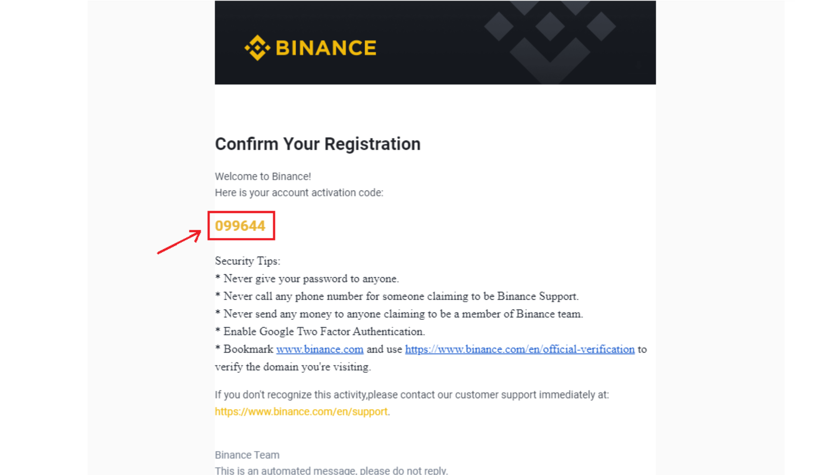Open the official-verification URL link
This screenshot has height=475, width=840.
pos(519,349)
